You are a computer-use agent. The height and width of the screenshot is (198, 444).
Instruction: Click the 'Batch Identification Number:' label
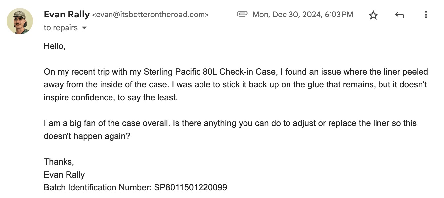click(x=98, y=188)
